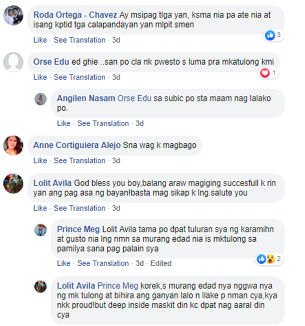Open the Prince Meg mention in Lolit's reply

click(x=118, y=286)
